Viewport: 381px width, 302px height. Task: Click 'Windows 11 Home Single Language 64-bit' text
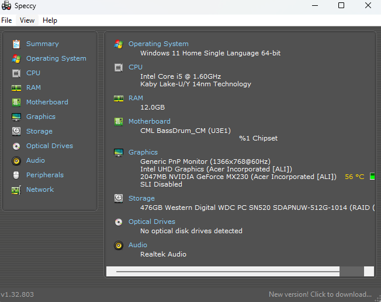click(210, 53)
